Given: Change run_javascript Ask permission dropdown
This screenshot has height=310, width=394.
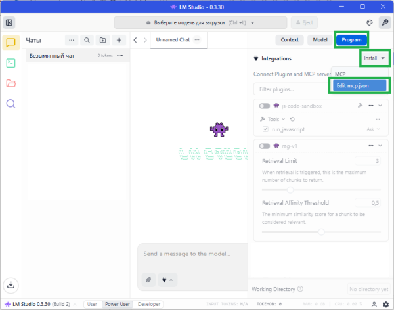Looking at the screenshot, I should pos(373,129).
